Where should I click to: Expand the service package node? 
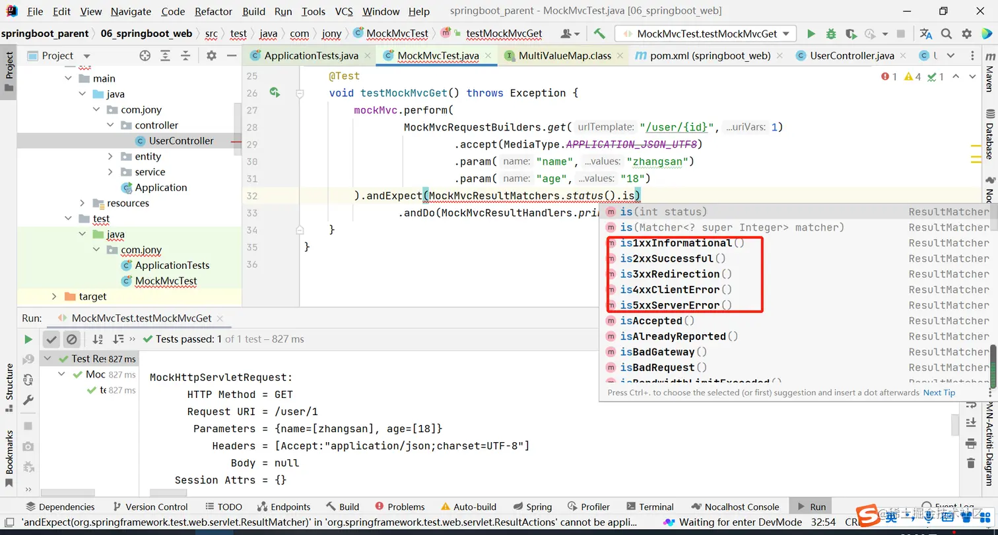point(110,172)
